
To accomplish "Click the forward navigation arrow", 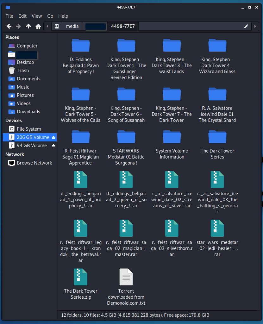I will [x=19, y=26].
